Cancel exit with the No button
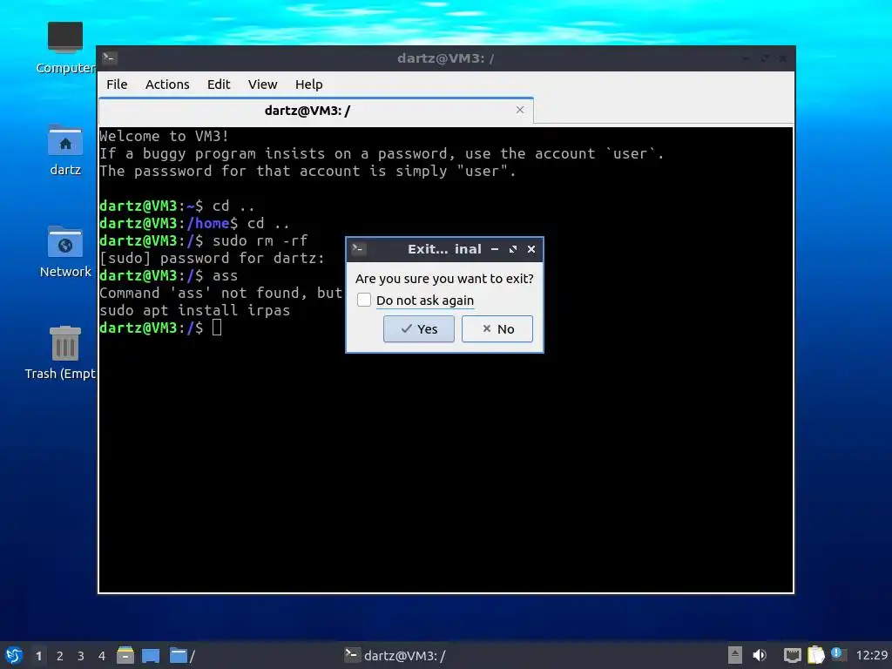The width and height of the screenshot is (892, 669). tap(497, 328)
